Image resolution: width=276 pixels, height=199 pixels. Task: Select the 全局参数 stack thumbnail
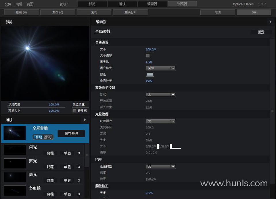[x=15, y=133]
